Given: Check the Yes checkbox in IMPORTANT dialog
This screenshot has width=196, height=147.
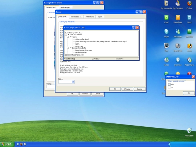Looking at the screenshot, I should [x=169, y=84].
